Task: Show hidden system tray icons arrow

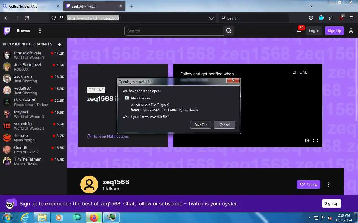Action: click(309, 218)
